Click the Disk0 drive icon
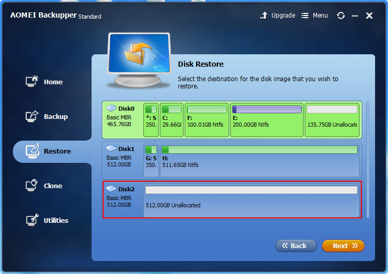 point(111,108)
